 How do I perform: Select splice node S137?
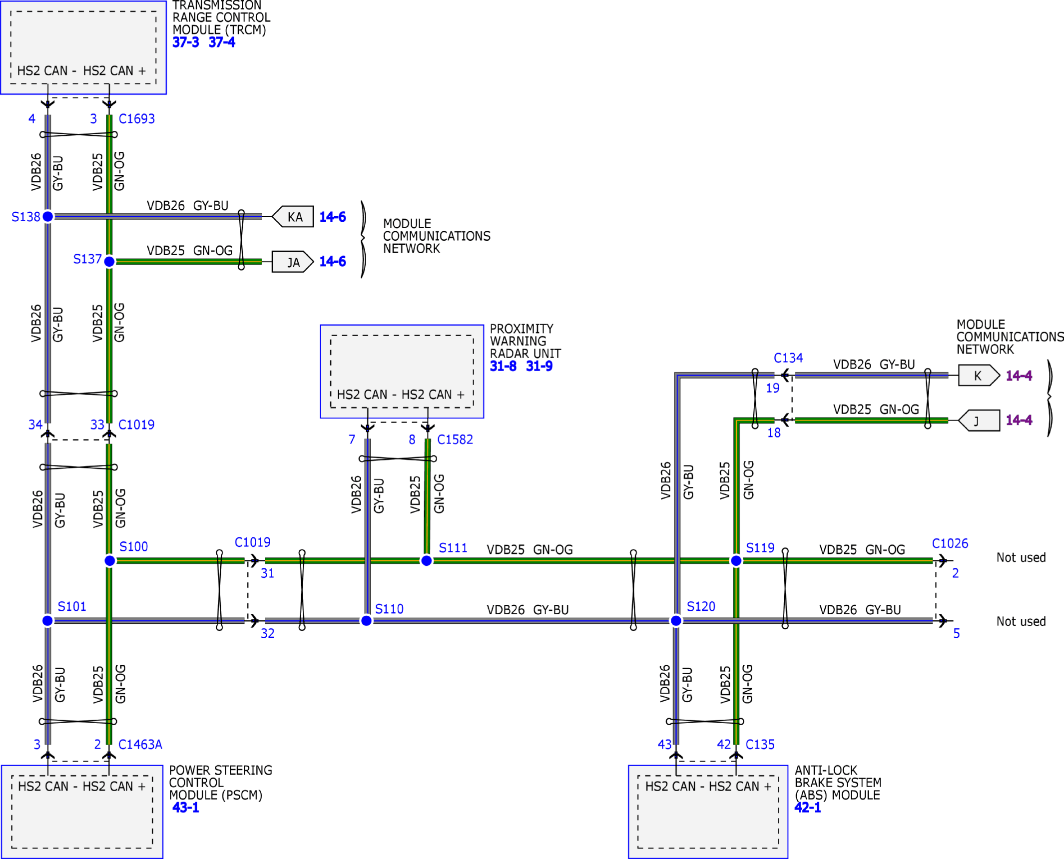[109, 262]
